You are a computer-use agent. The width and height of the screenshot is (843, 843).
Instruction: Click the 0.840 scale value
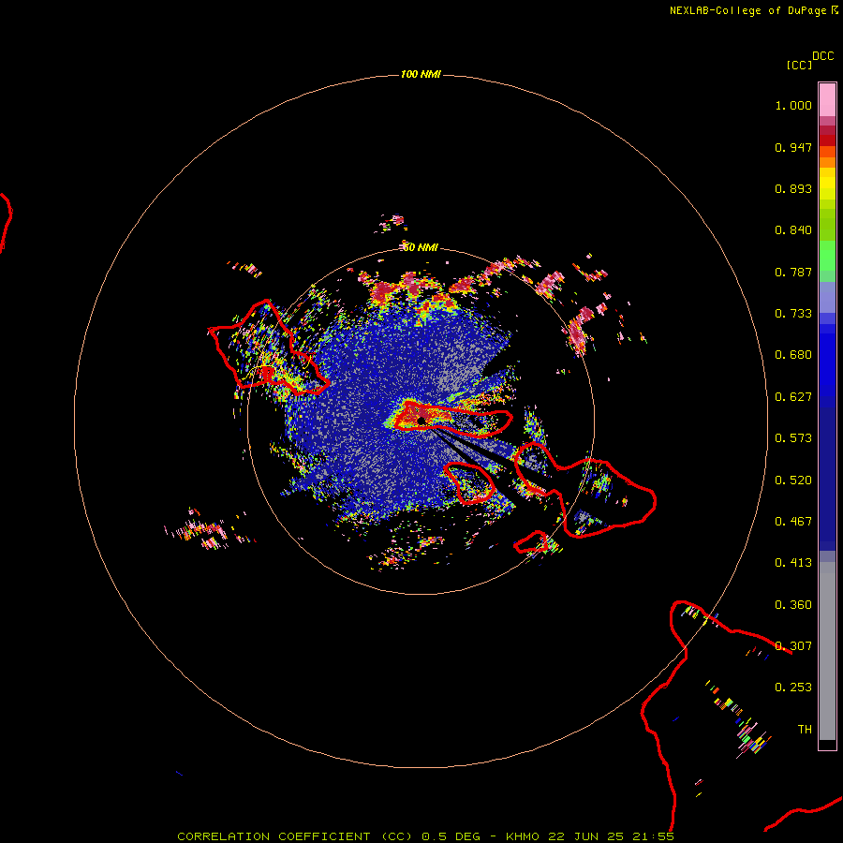[793, 230]
